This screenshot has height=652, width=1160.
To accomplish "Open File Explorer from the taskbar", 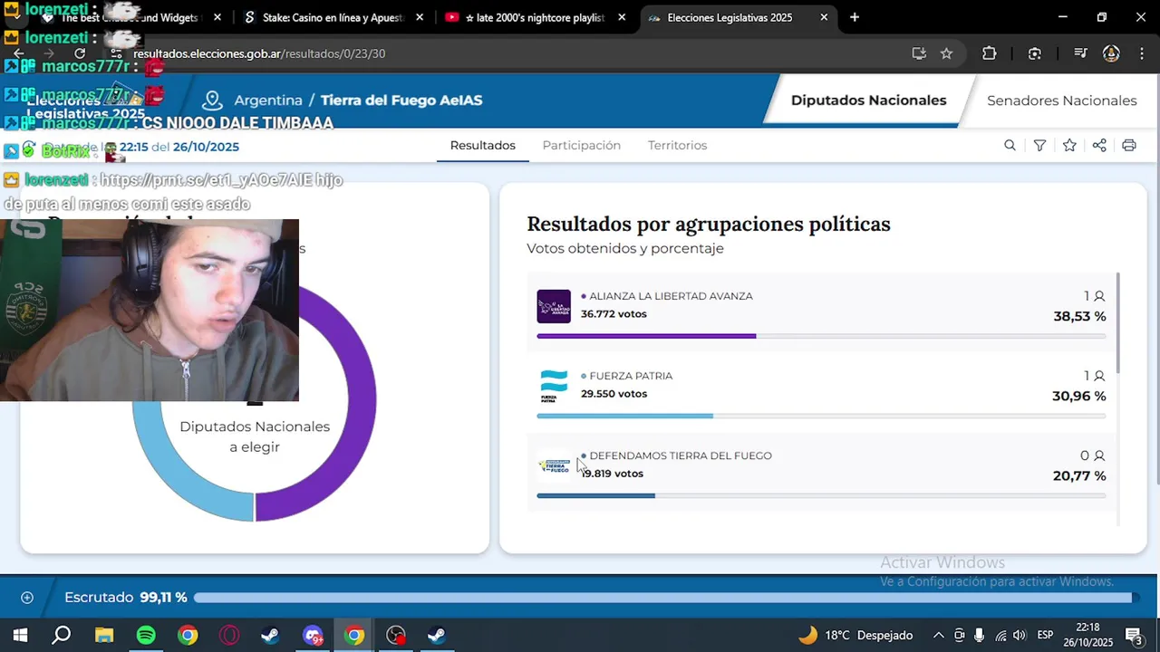I will click(x=103, y=635).
